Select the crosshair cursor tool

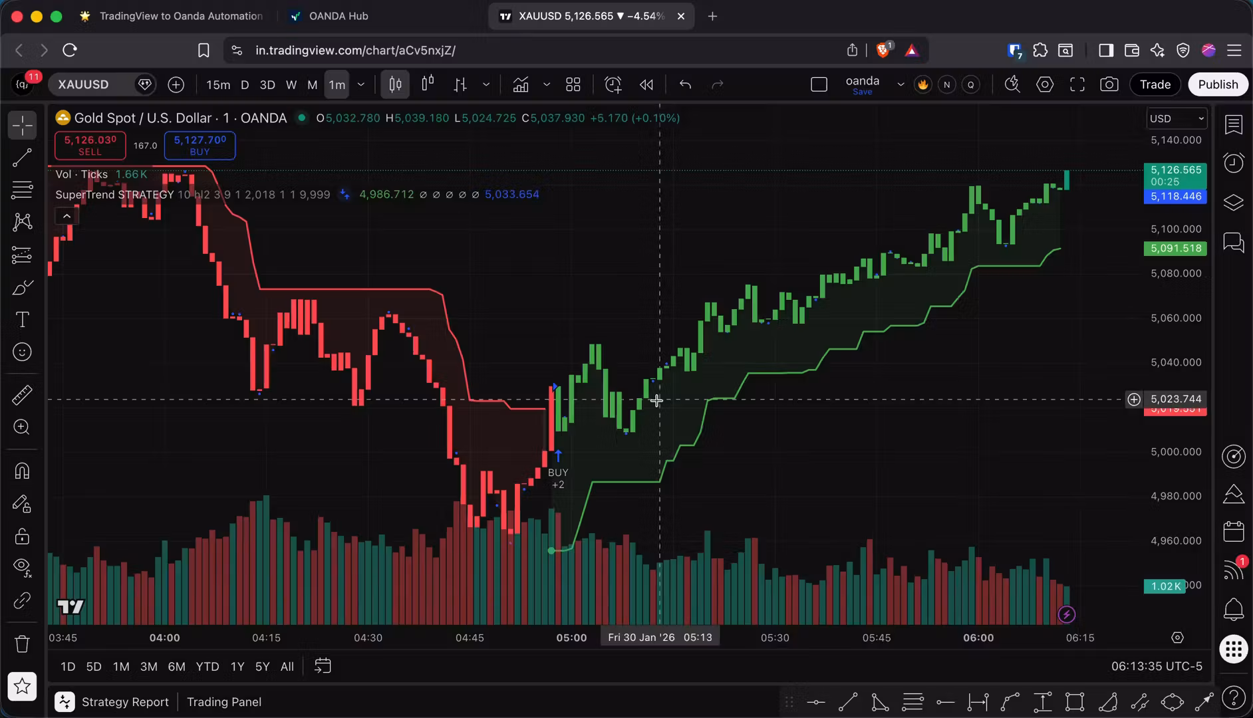[22, 125]
